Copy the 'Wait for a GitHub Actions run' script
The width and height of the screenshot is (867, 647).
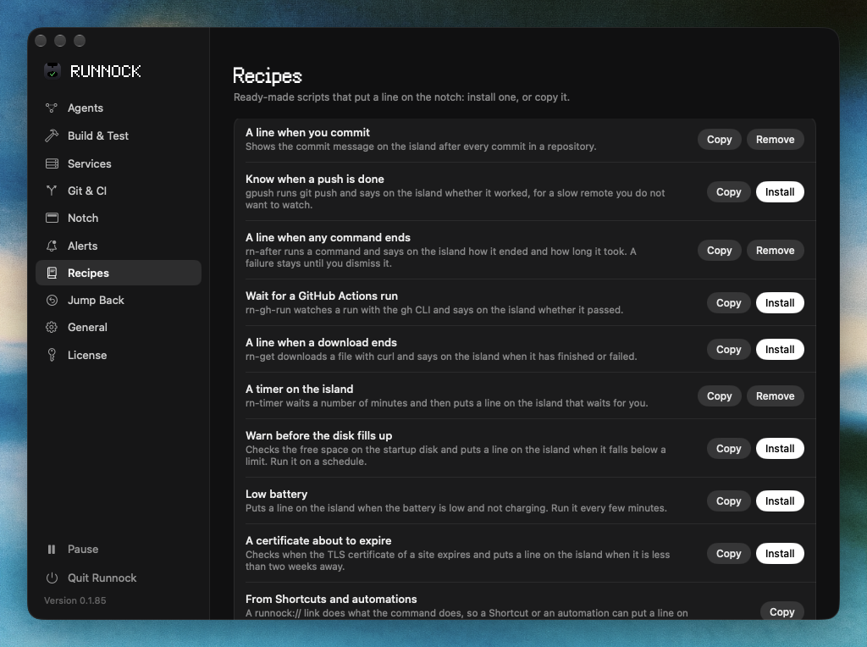(x=728, y=303)
